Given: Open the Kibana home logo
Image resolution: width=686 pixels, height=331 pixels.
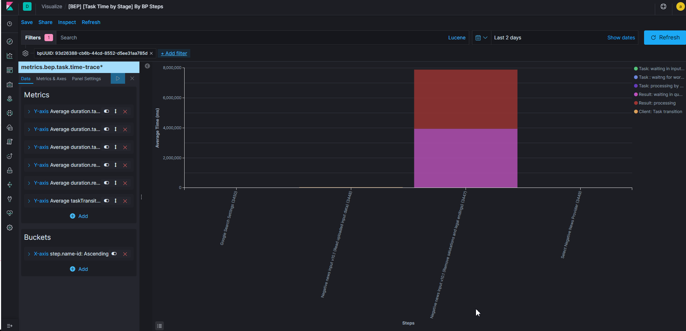Looking at the screenshot, I should [10, 6].
